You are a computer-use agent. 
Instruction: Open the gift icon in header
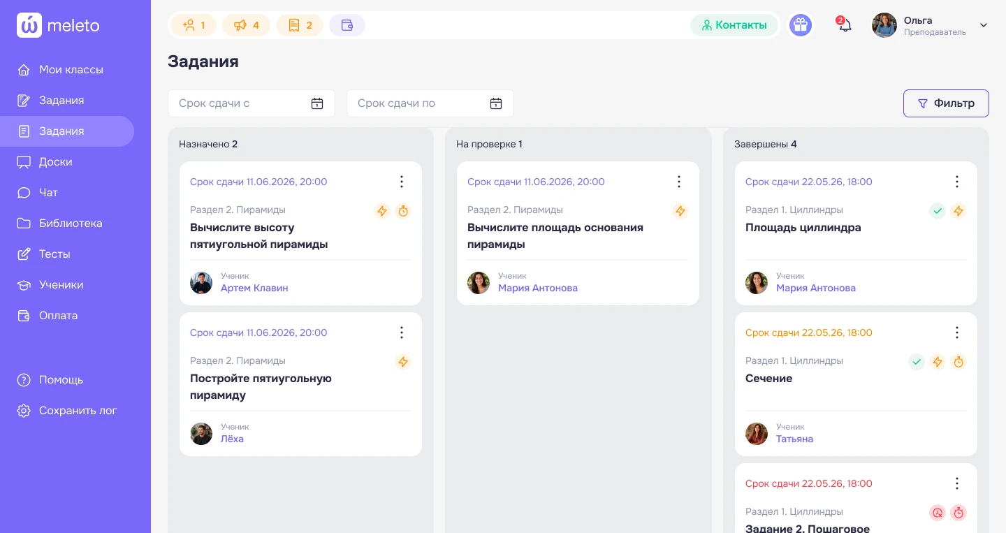pos(801,25)
